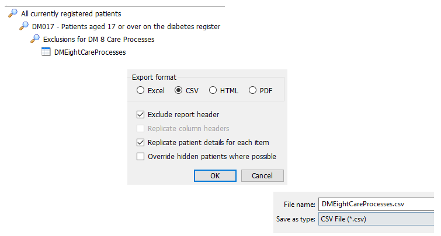
Task: Click the disabled Replicate column headers checkbox
Action: pos(140,128)
